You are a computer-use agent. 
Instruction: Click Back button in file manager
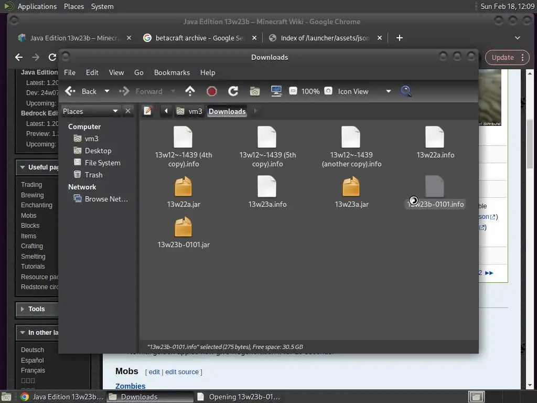[x=81, y=91]
